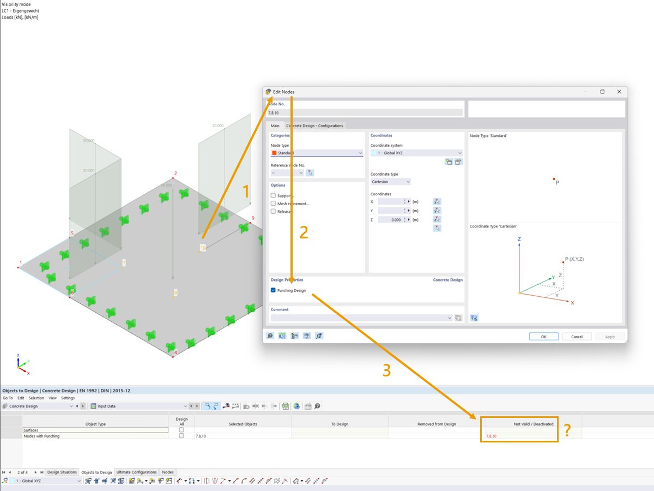Pick Z coordinate graphically icon

[437, 219]
